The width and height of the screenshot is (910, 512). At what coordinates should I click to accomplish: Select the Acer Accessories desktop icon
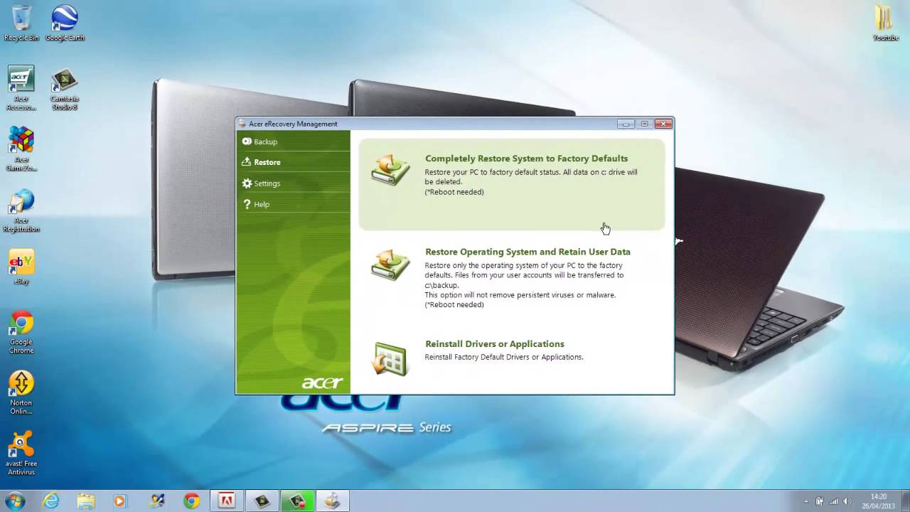21,89
